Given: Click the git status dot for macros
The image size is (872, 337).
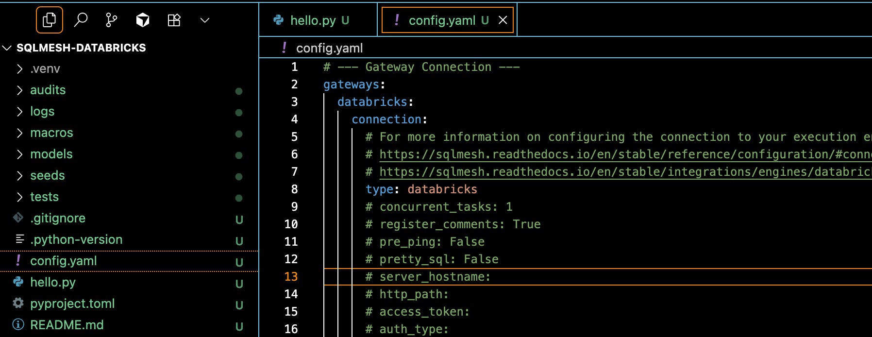Looking at the screenshot, I should coord(239,134).
